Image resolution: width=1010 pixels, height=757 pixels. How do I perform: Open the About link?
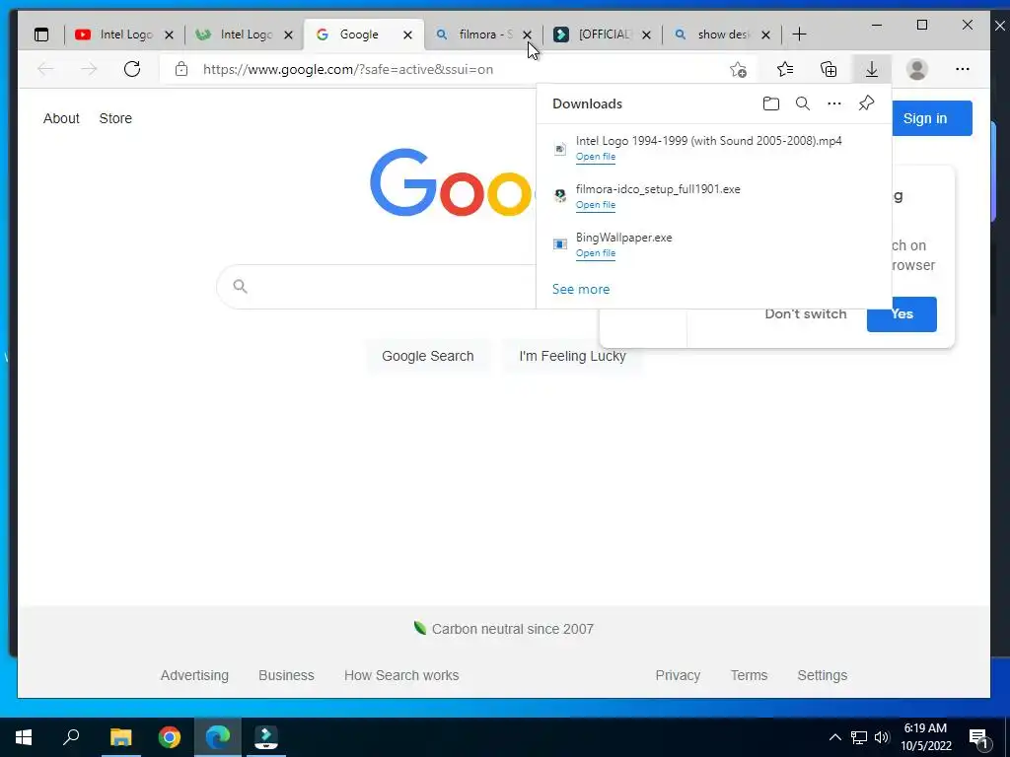tap(61, 118)
